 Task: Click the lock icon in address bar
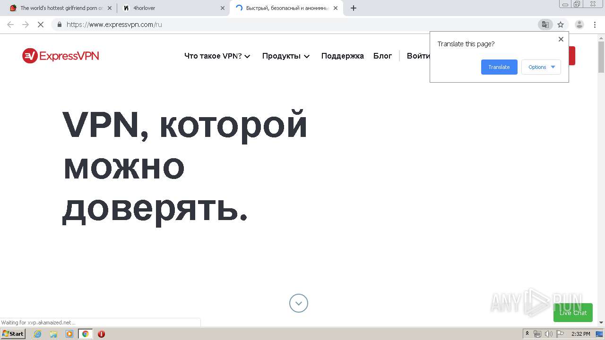(x=59, y=25)
